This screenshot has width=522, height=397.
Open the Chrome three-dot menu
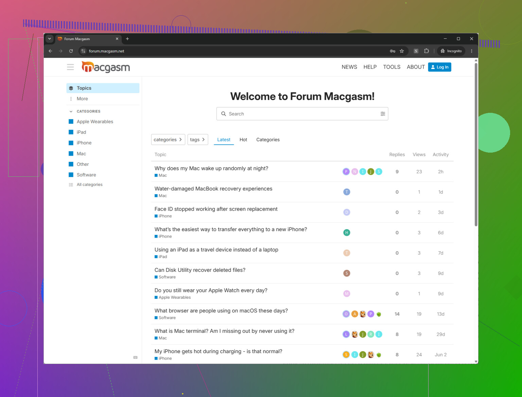pos(471,51)
